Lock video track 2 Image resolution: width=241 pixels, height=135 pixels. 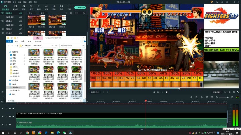6,109
